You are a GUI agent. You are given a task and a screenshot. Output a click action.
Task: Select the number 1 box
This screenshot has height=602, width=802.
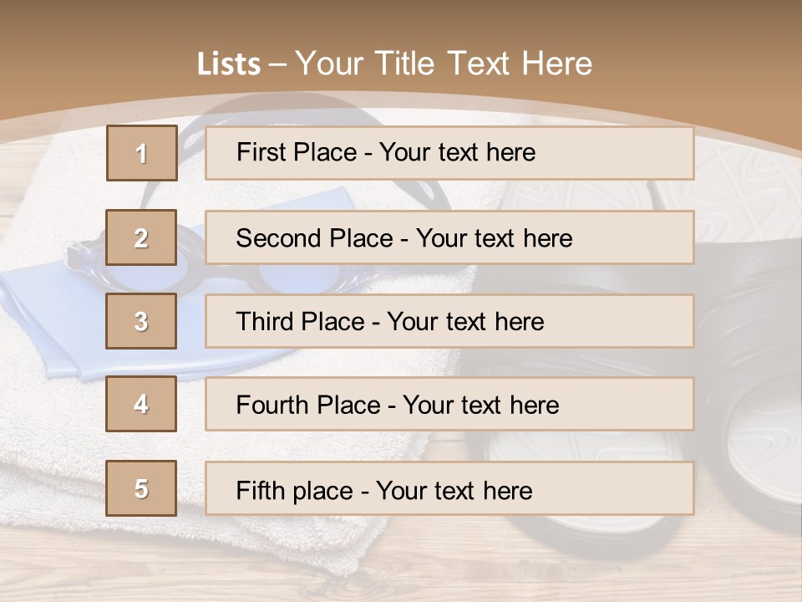(x=142, y=153)
